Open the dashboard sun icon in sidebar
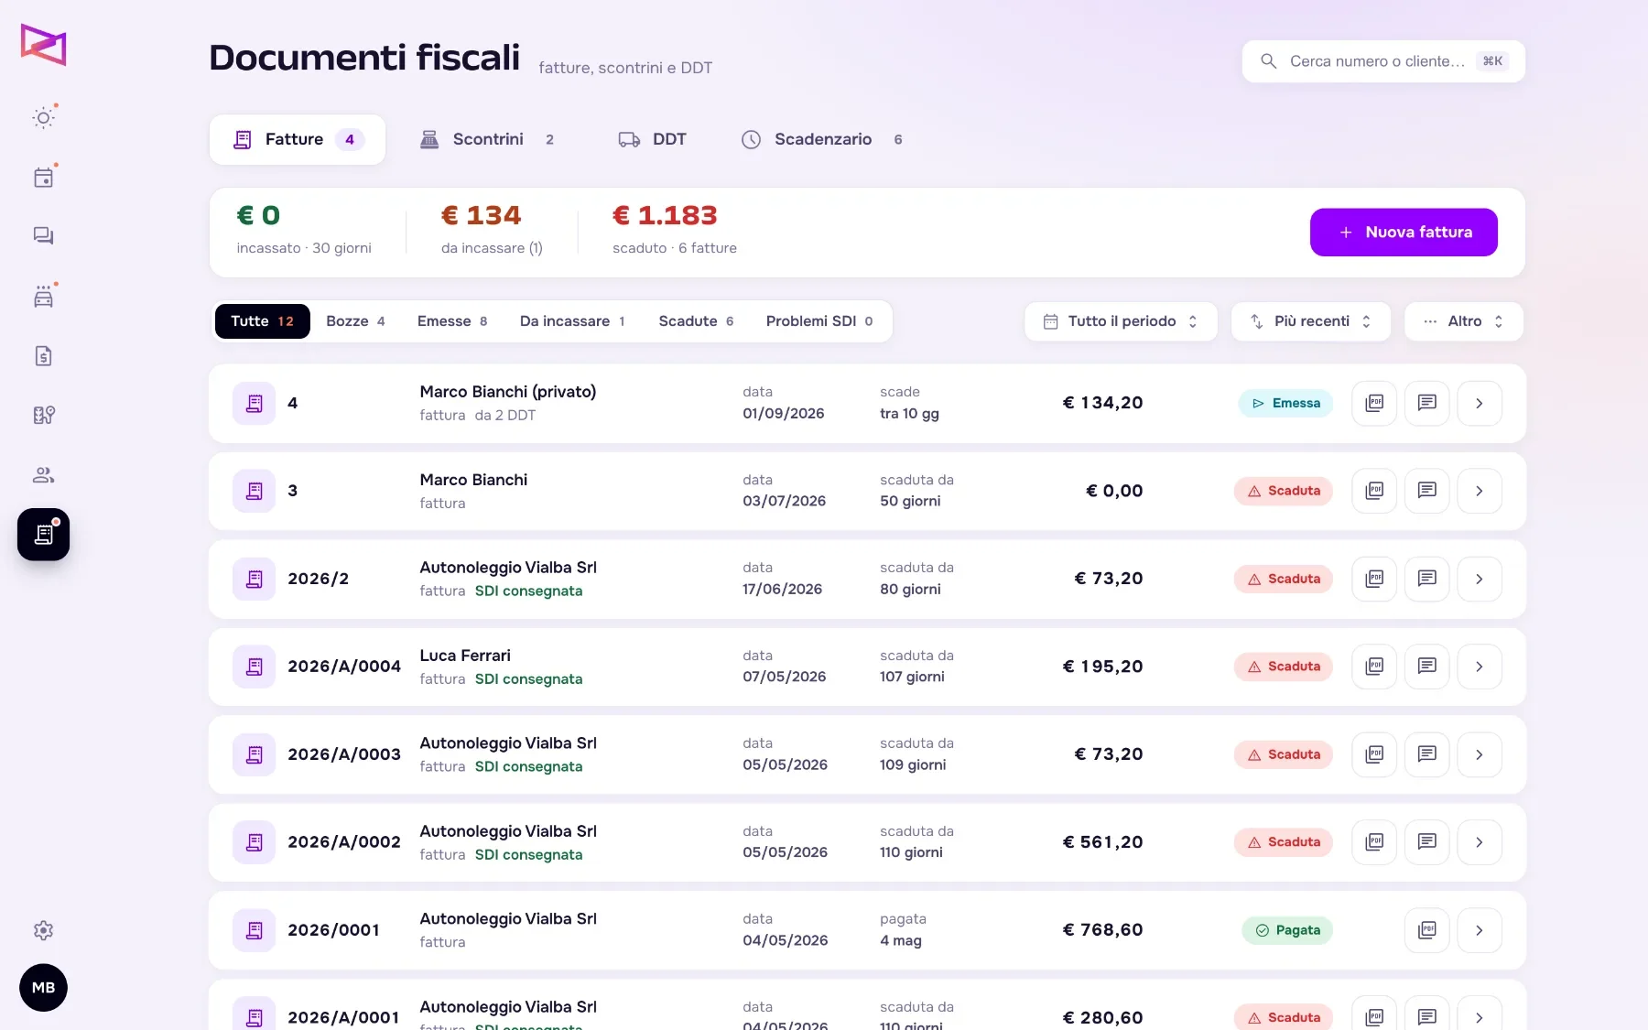This screenshot has height=1030, width=1648. 43,117
